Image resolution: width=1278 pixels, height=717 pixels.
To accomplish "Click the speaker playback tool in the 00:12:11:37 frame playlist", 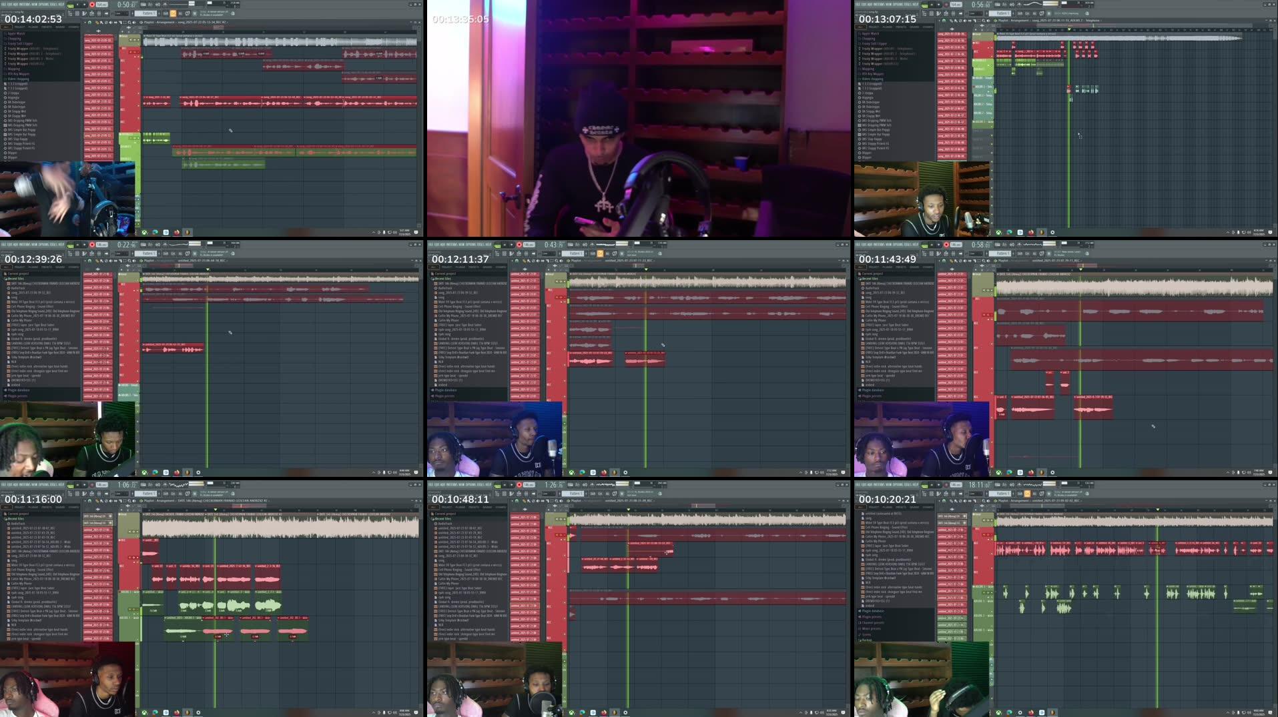I will coord(561,261).
